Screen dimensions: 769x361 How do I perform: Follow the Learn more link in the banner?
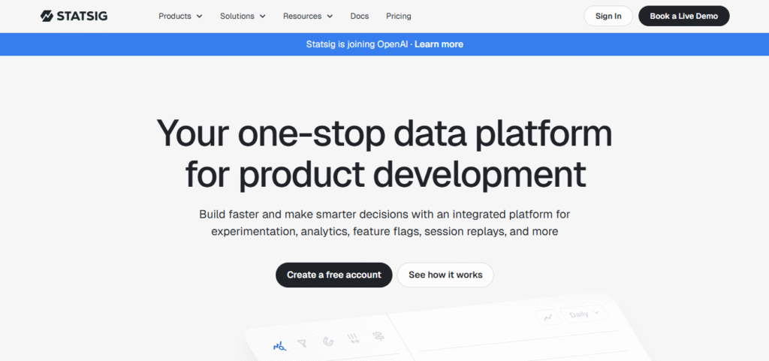point(439,44)
